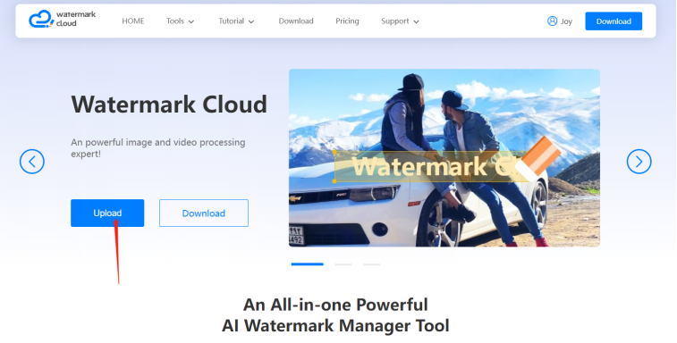Open the Pricing page from navbar
Viewport: 677px width, 343px height.
347,21
